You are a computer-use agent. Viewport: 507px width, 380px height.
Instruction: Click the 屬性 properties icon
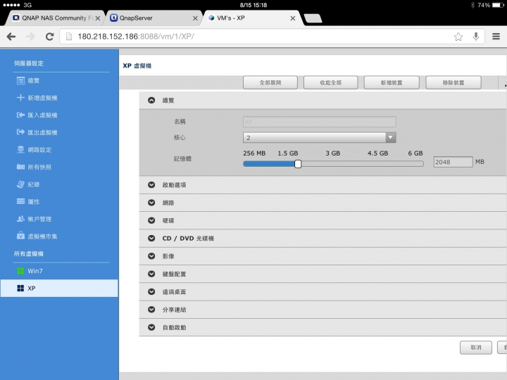[x=20, y=202]
